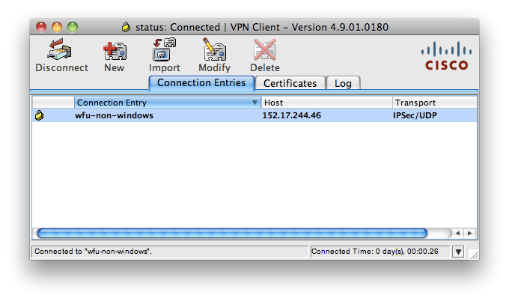This screenshot has height=301, width=509.
Task: Click the Transport column header
Action: [435, 103]
